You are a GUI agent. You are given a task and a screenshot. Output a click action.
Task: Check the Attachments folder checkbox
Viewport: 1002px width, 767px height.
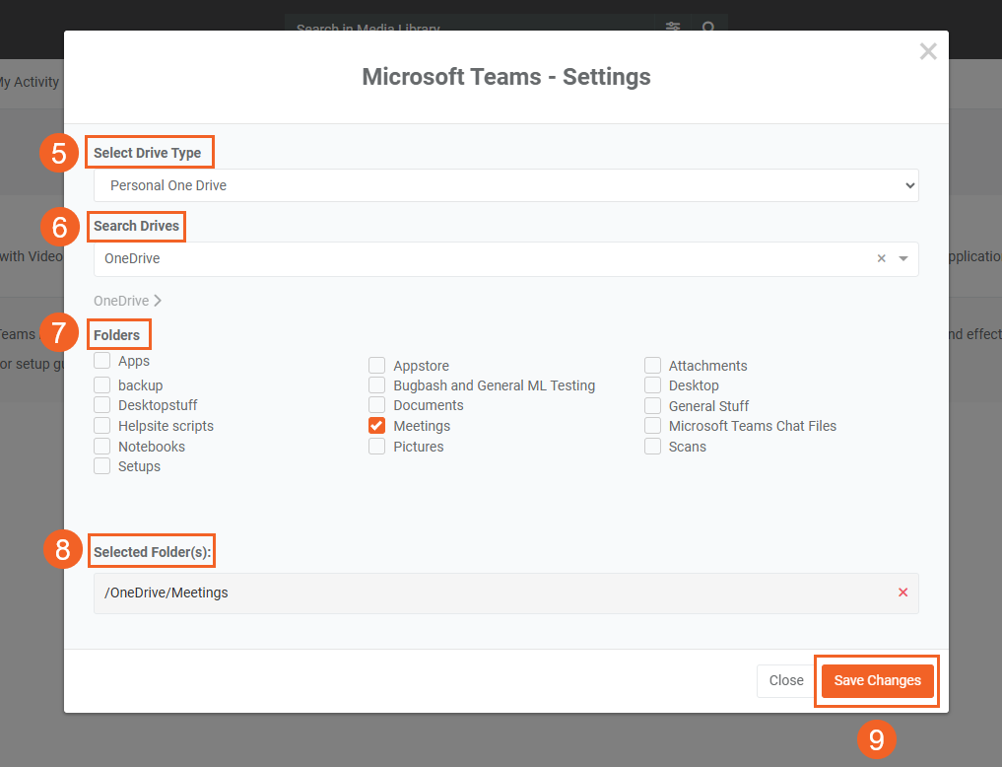[x=652, y=366]
